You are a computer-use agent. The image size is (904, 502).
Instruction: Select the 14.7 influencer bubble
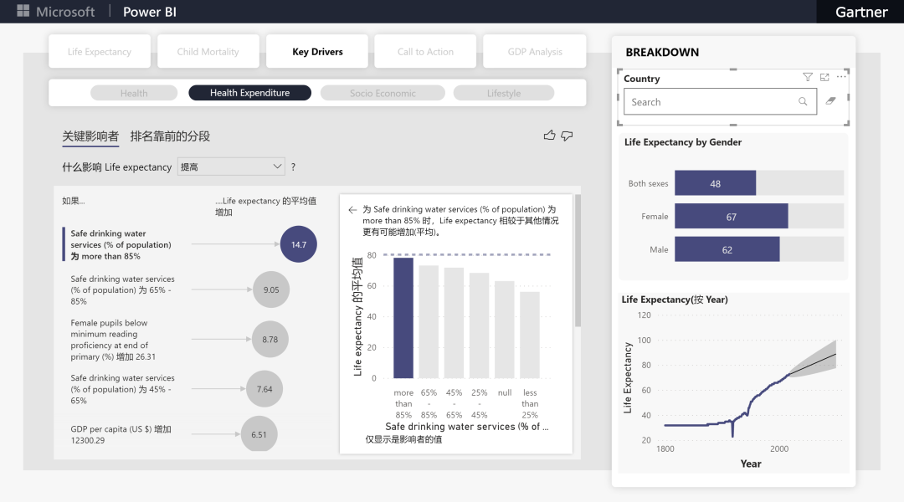pyautogui.click(x=299, y=244)
